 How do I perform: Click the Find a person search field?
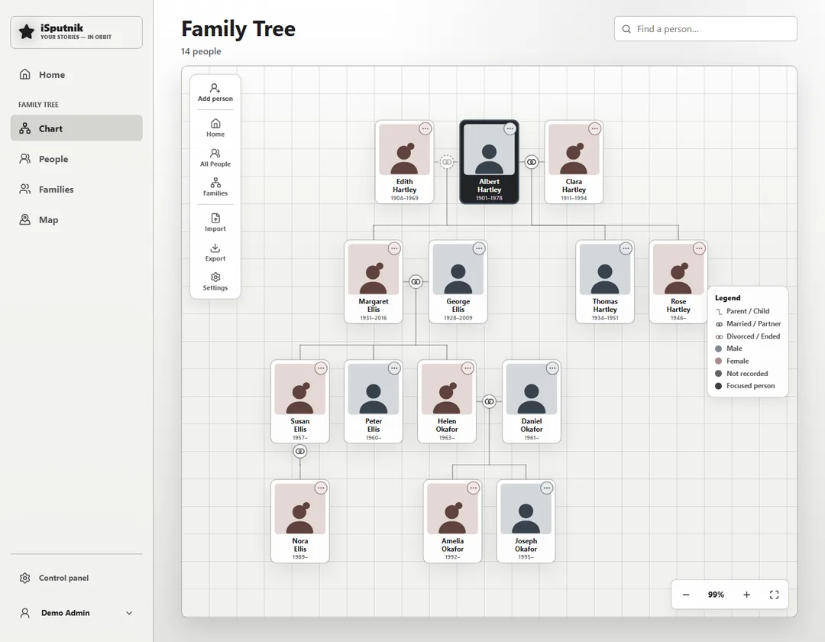(x=706, y=29)
